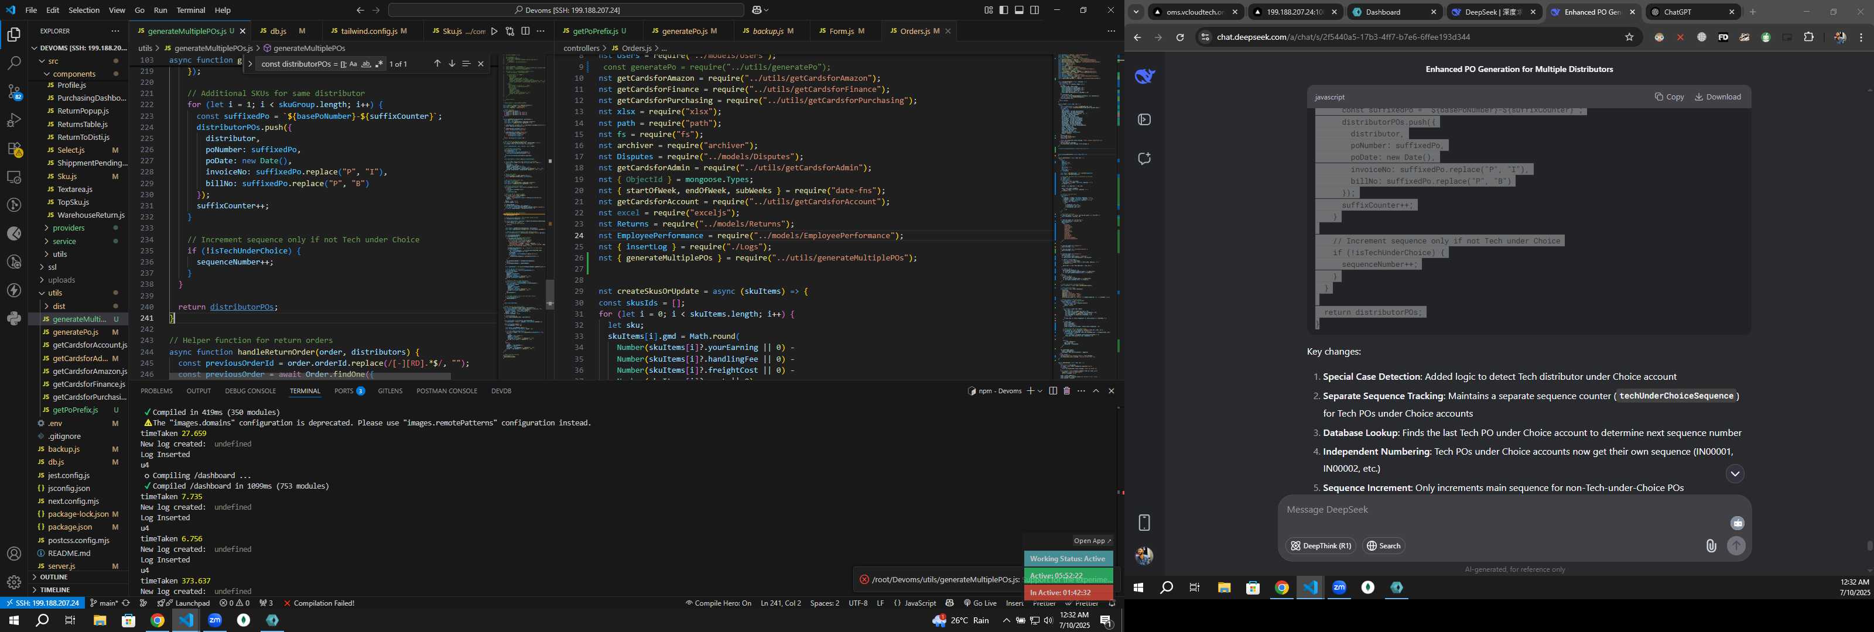Split the left editor right

[525, 31]
